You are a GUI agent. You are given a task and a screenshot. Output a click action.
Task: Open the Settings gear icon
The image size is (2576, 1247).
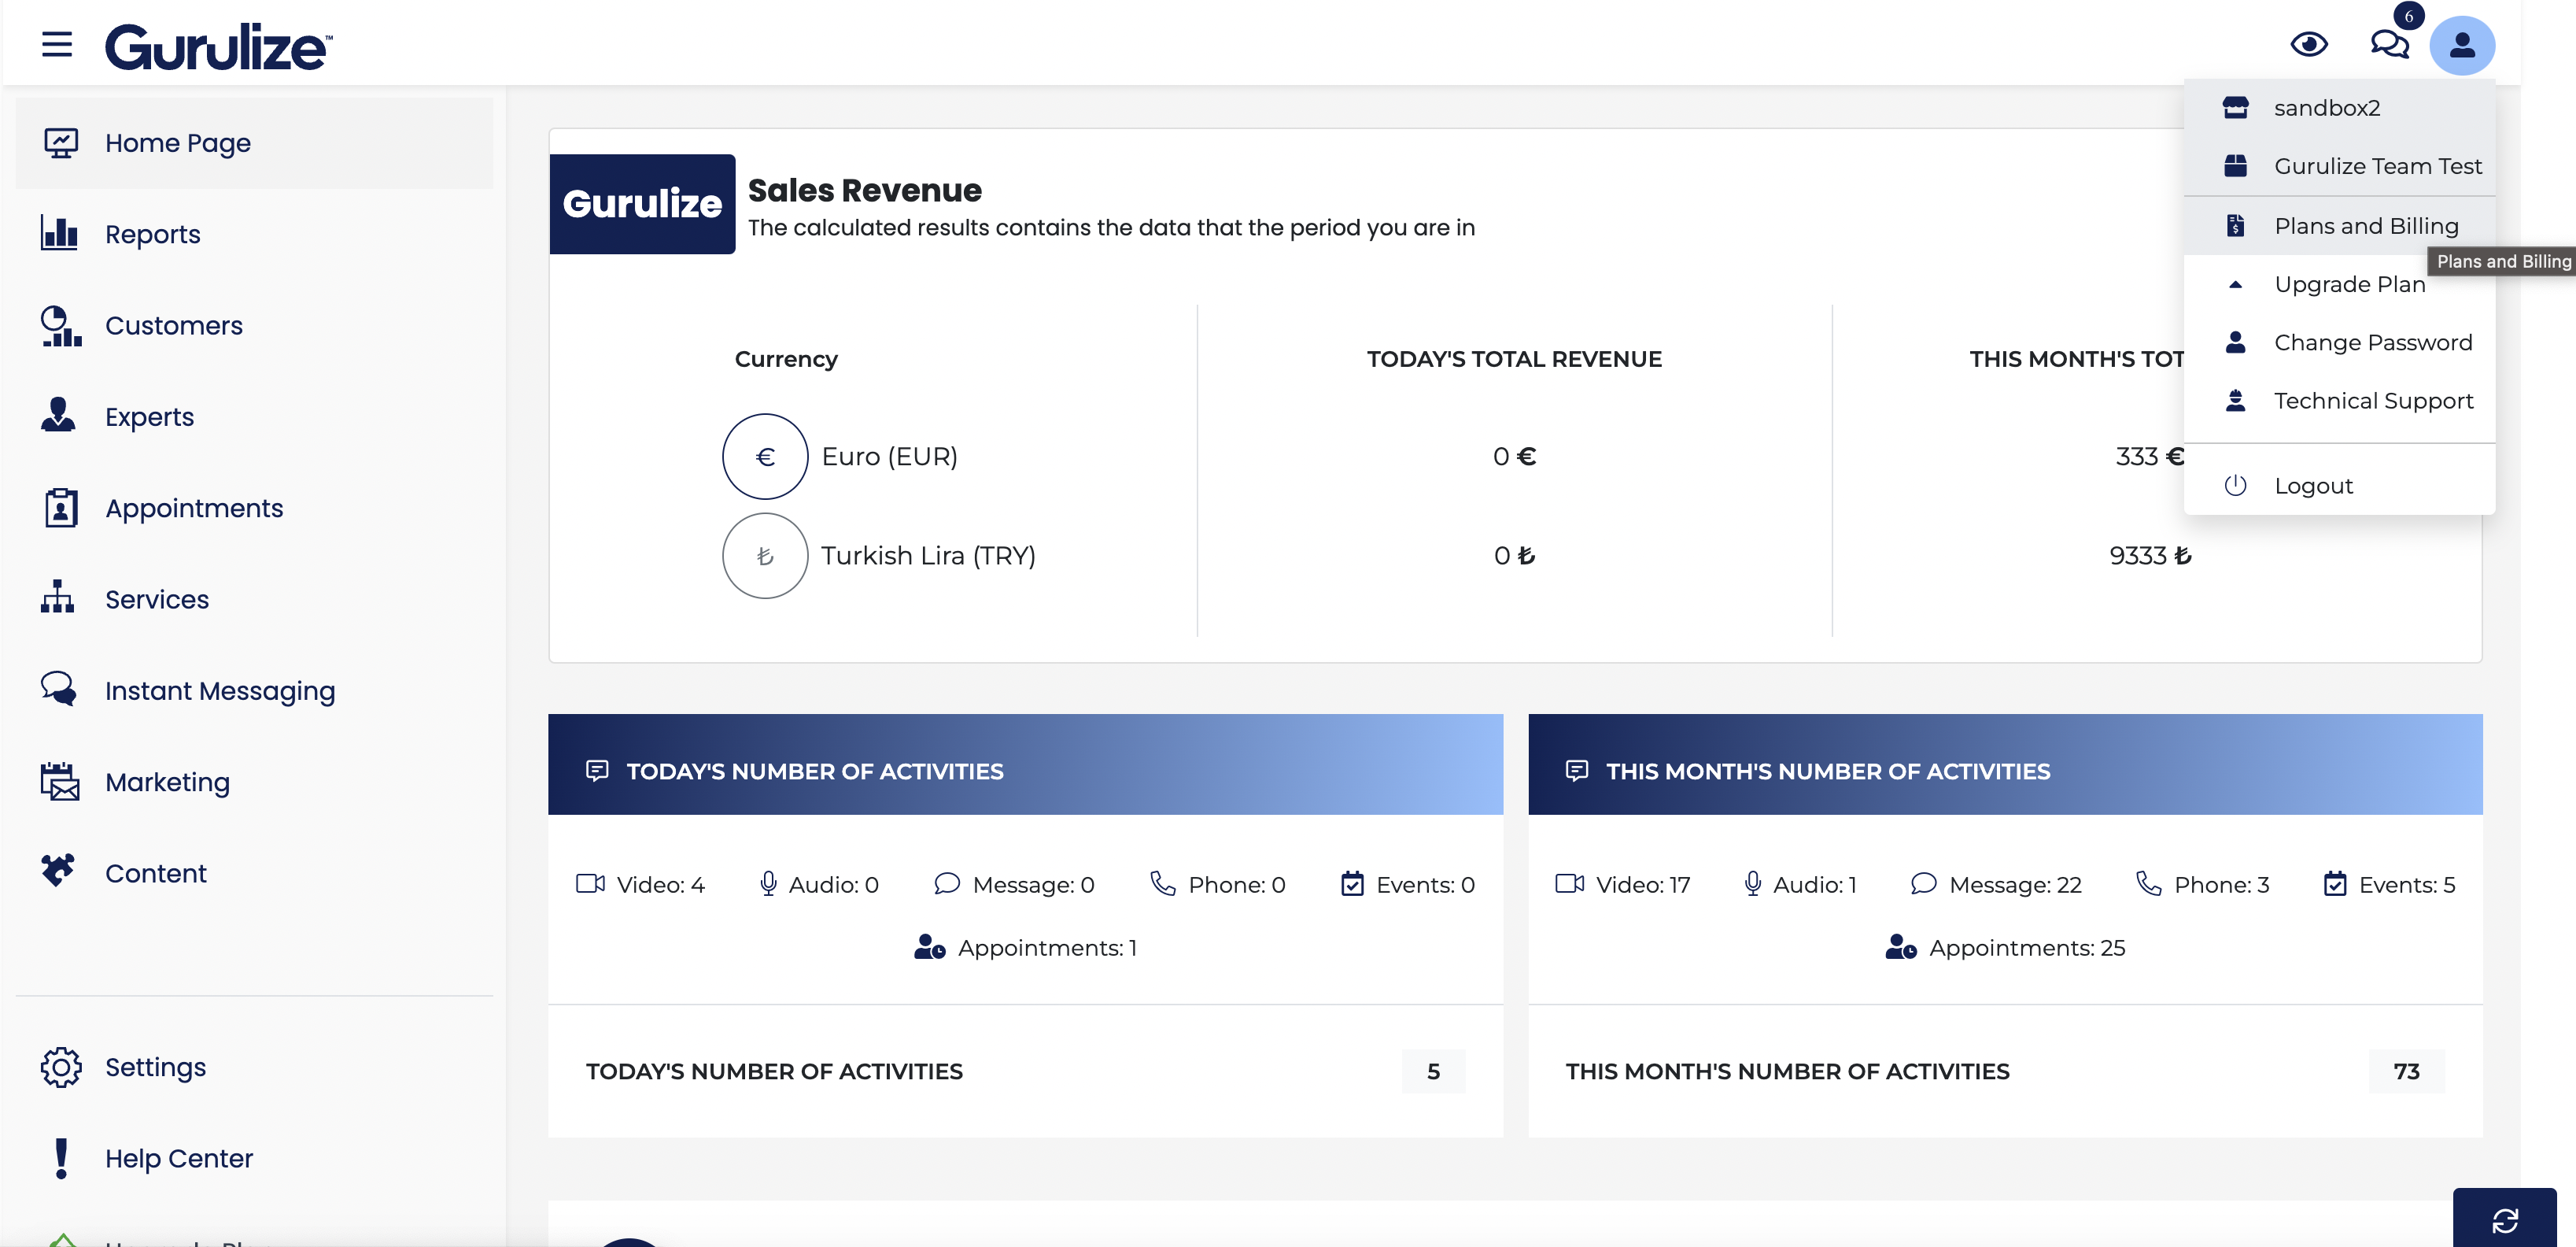pos(61,1067)
